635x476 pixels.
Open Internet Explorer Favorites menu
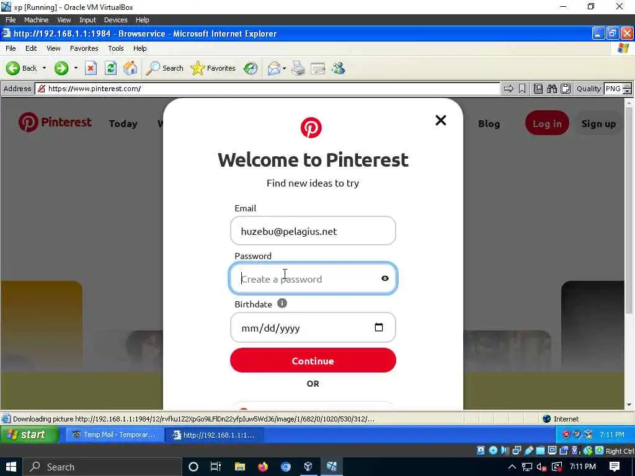[84, 48]
